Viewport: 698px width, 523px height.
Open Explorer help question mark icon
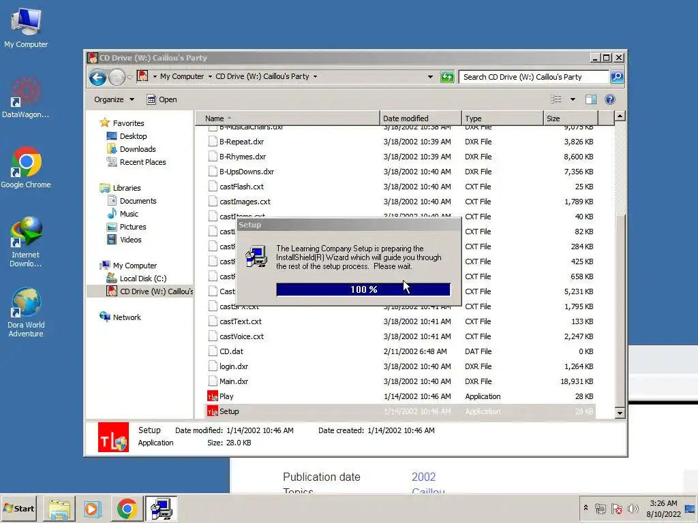click(x=610, y=99)
